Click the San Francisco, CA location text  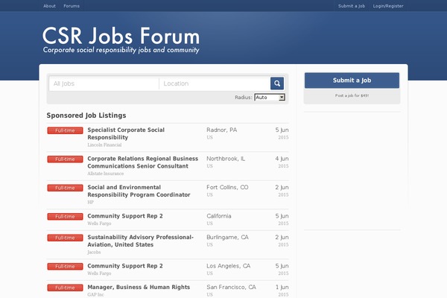click(231, 287)
